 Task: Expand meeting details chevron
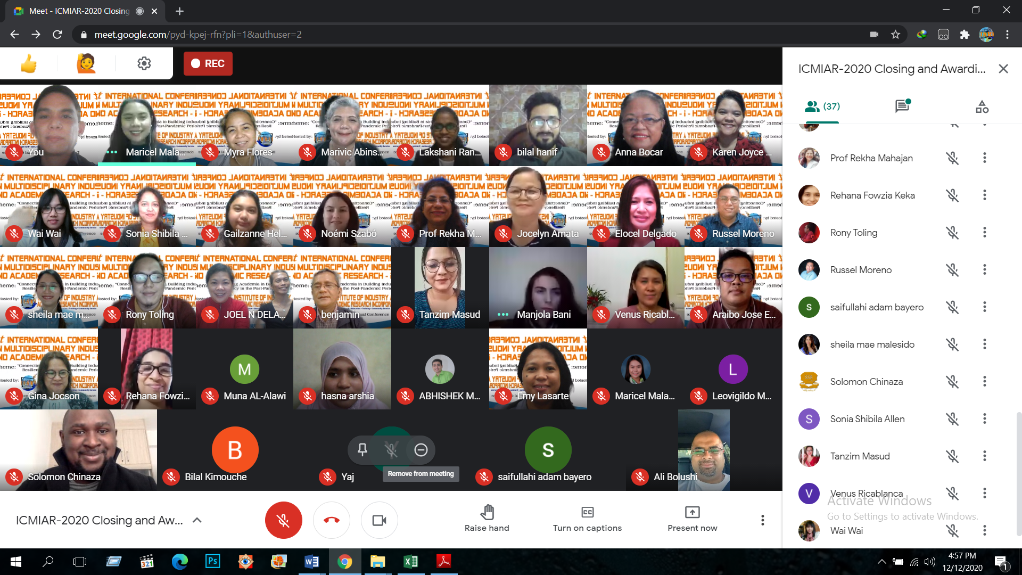click(197, 520)
